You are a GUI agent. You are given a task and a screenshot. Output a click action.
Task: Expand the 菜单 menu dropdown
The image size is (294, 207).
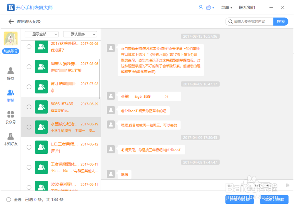(x=226, y=8)
